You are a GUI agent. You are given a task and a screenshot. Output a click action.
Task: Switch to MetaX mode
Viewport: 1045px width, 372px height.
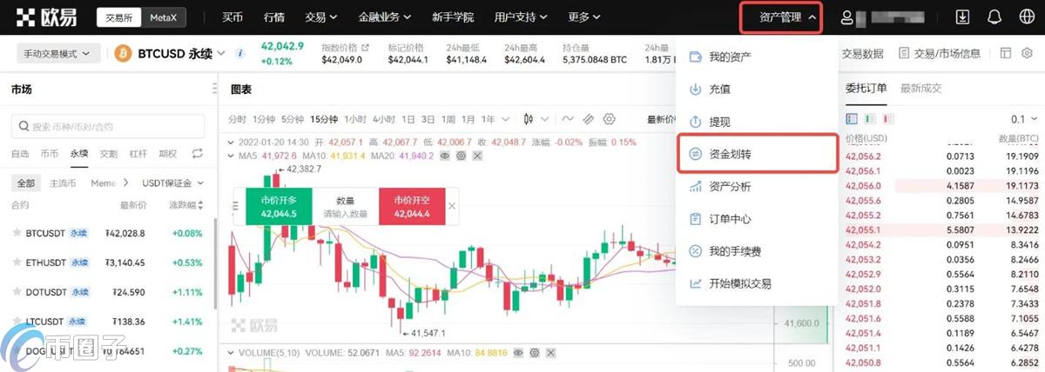pyautogui.click(x=164, y=17)
